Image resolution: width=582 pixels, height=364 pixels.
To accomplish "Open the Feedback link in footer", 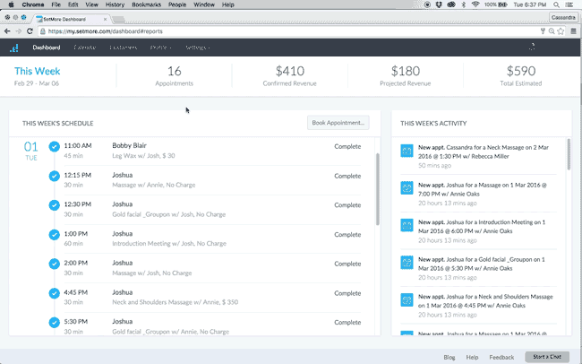I will [x=501, y=357].
